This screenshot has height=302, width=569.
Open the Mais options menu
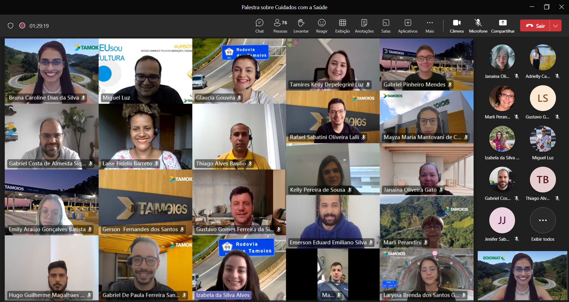[x=429, y=26]
